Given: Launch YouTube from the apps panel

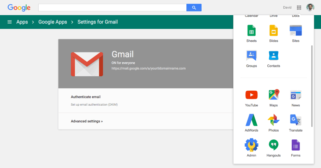Looking at the screenshot, I should [251, 95].
